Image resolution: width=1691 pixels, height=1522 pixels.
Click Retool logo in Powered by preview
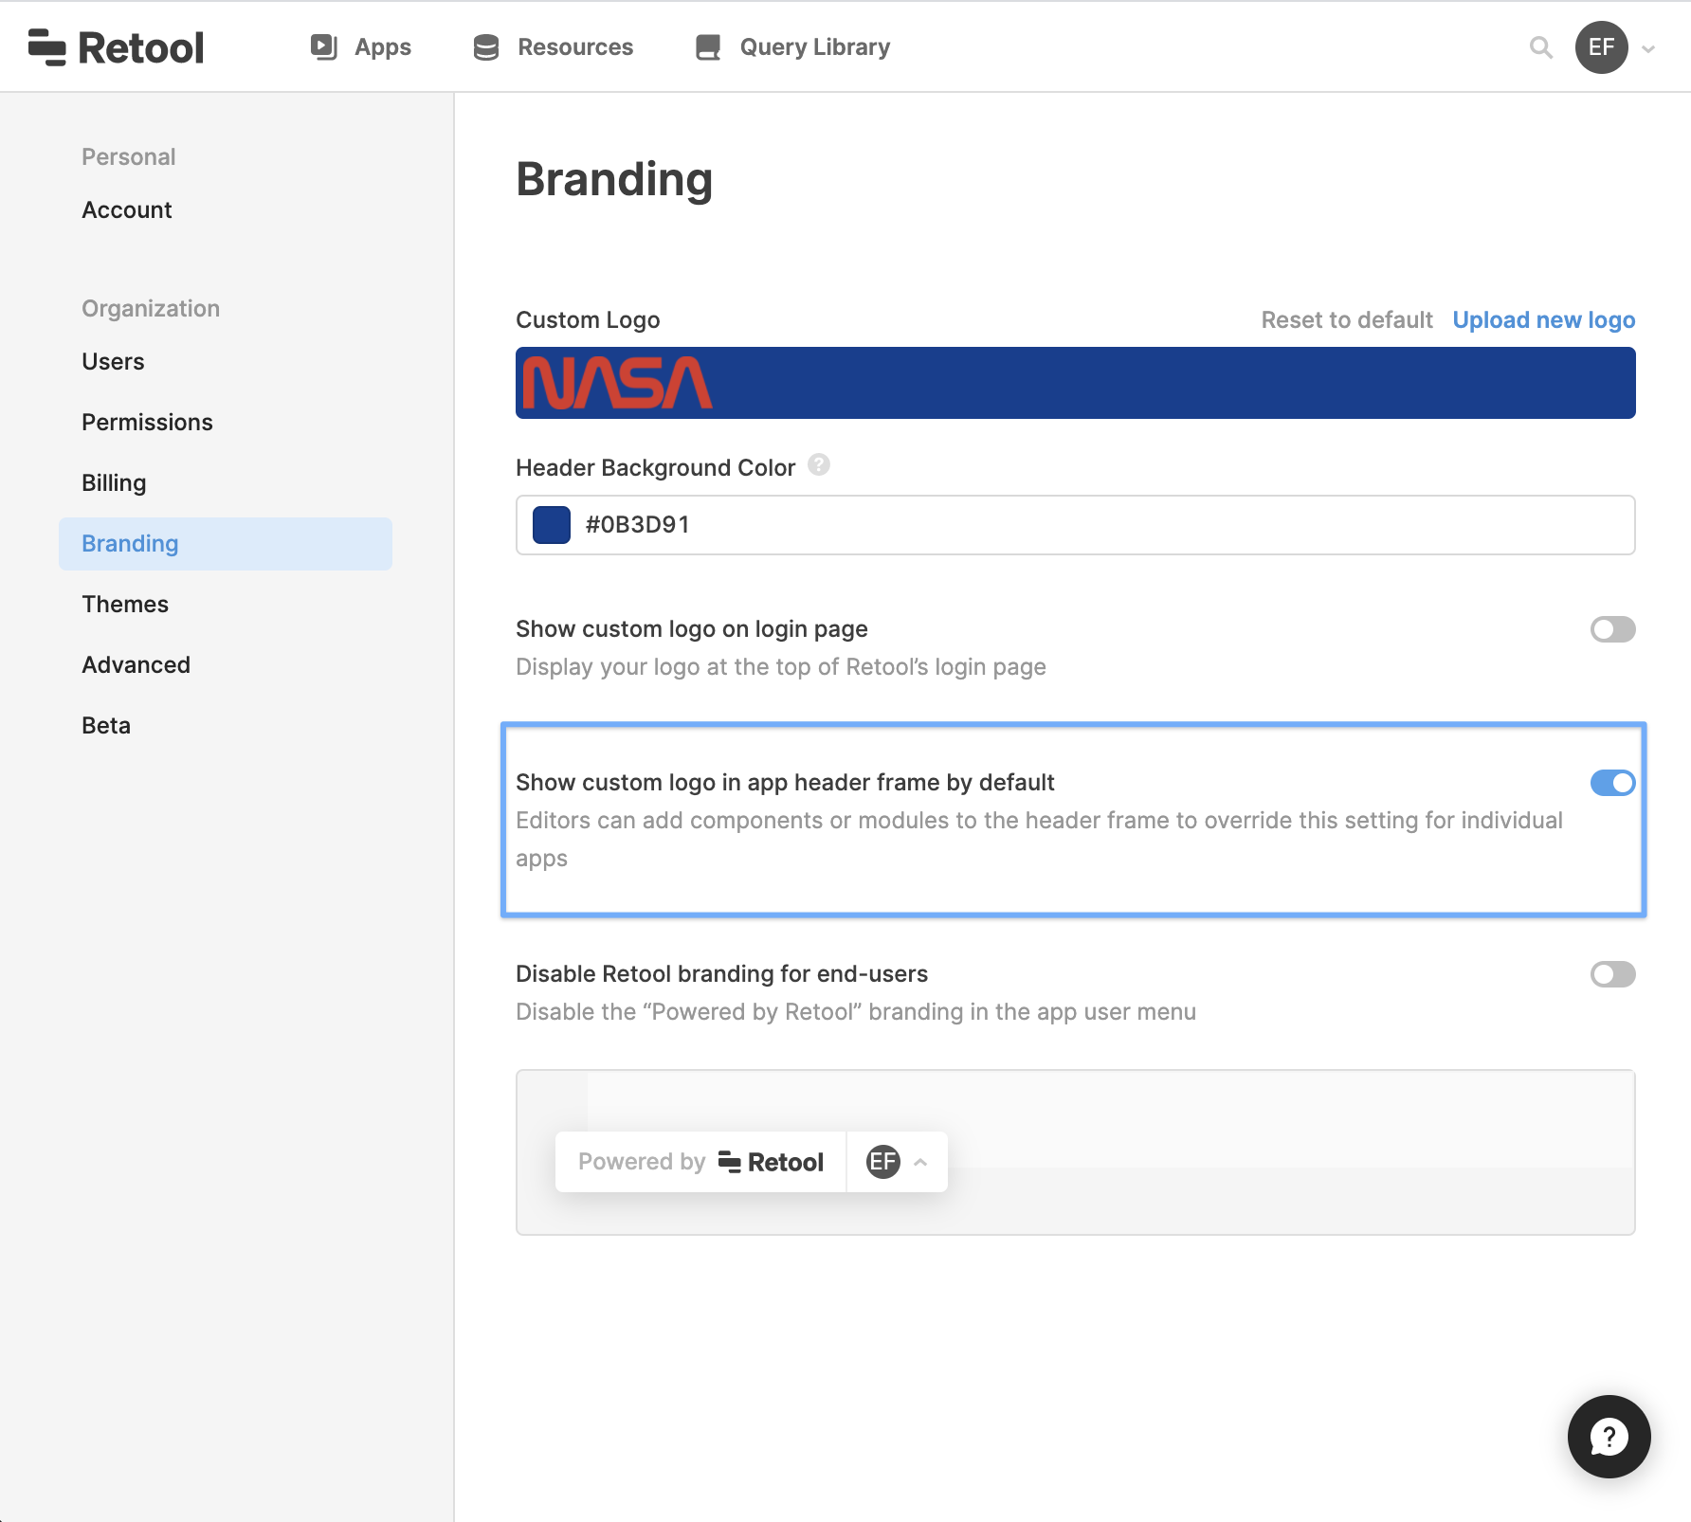click(771, 1162)
